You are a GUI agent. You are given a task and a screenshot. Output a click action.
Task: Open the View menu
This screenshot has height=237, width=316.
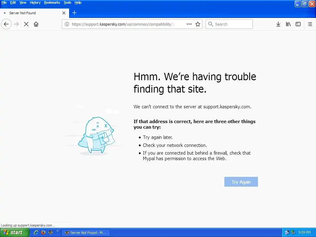click(23, 2)
